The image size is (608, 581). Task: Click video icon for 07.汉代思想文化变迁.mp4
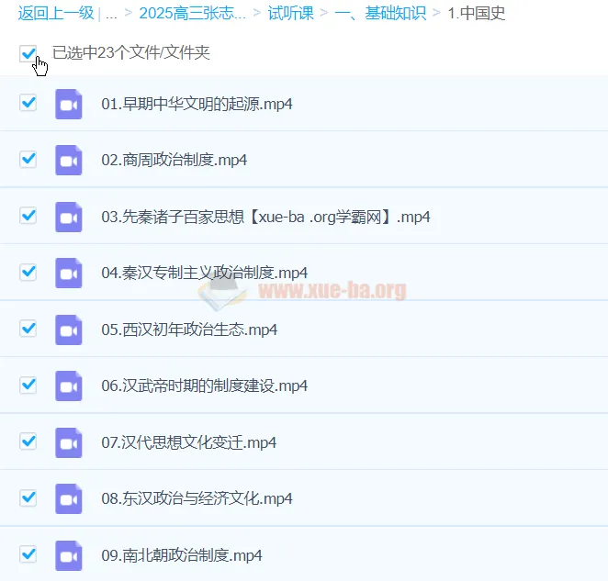(x=69, y=442)
